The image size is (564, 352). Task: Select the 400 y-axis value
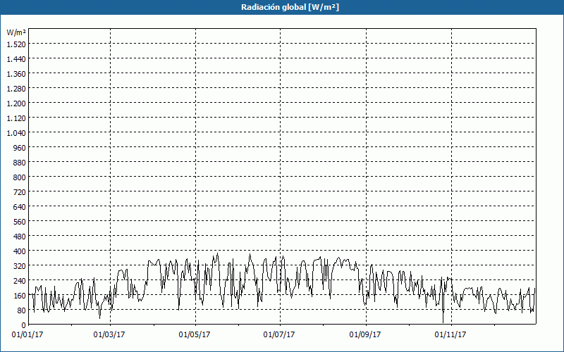coord(20,251)
